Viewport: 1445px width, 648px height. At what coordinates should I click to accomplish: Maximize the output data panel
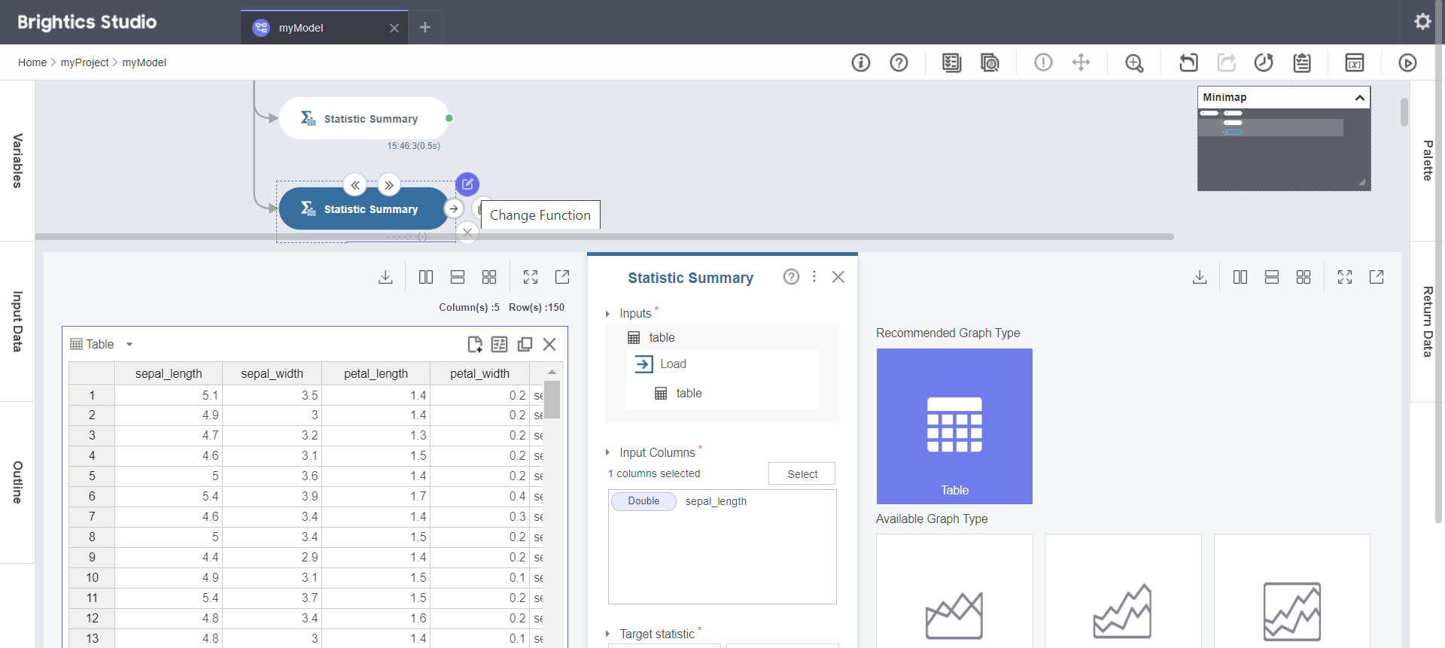(x=1345, y=277)
